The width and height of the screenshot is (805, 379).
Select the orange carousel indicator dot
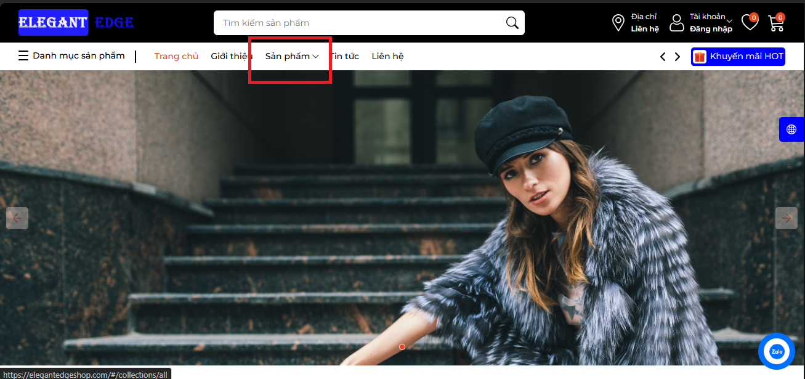[x=402, y=347]
